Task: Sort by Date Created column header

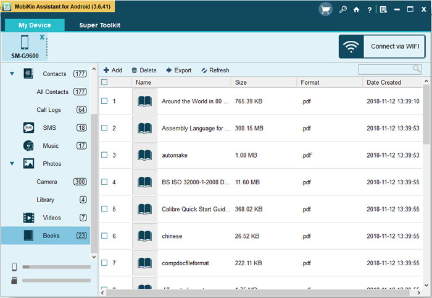Action: point(393,82)
